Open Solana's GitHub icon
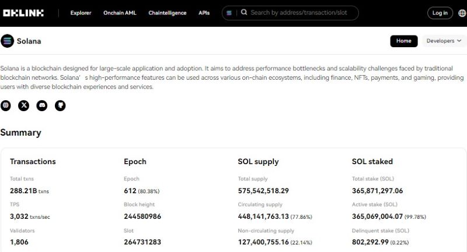The height and width of the screenshot is (252, 467). coord(60,105)
